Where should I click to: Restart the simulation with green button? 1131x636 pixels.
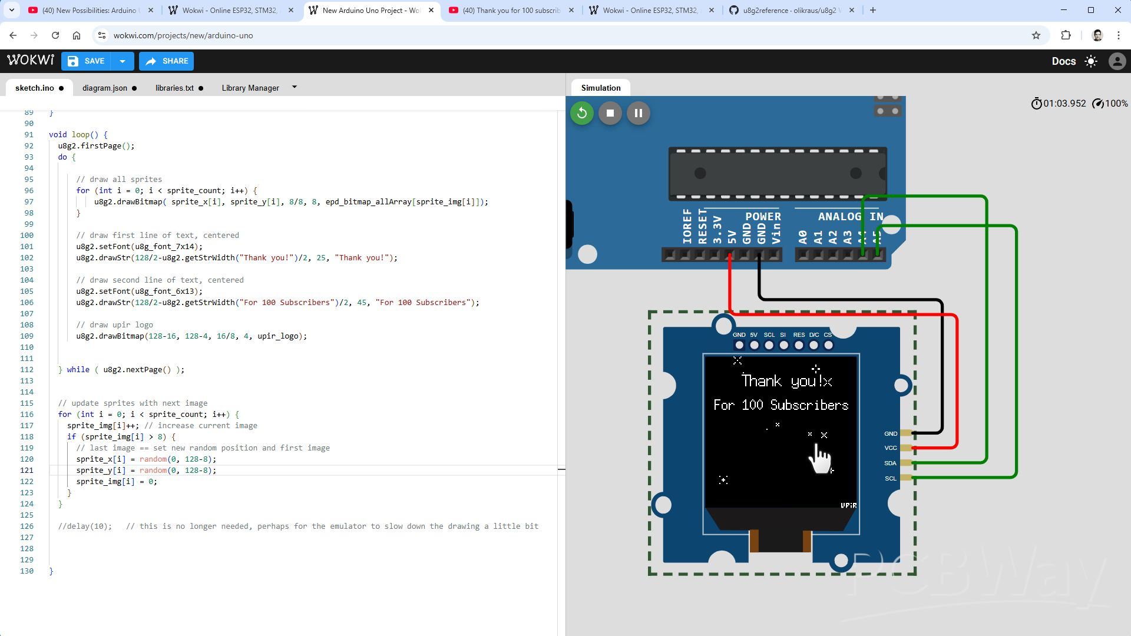click(581, 113)
